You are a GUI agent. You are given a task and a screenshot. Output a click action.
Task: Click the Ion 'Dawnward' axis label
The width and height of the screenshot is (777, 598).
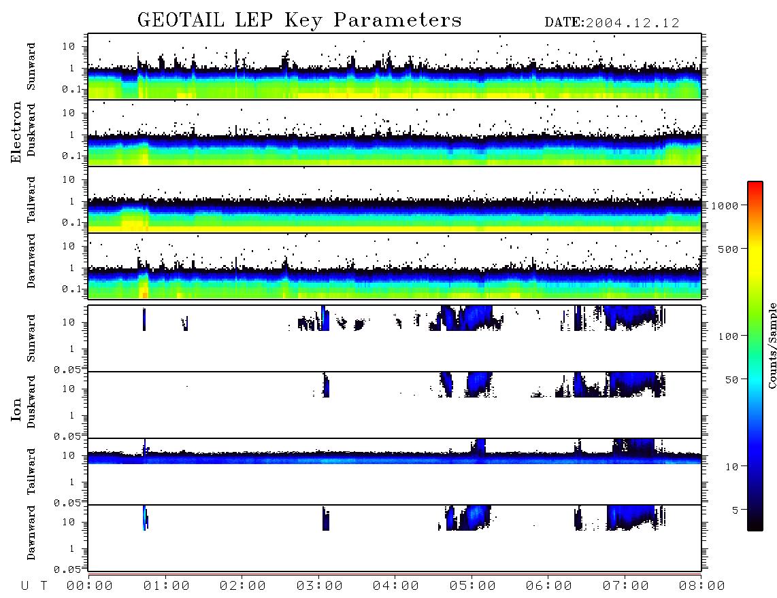point(31,533)
